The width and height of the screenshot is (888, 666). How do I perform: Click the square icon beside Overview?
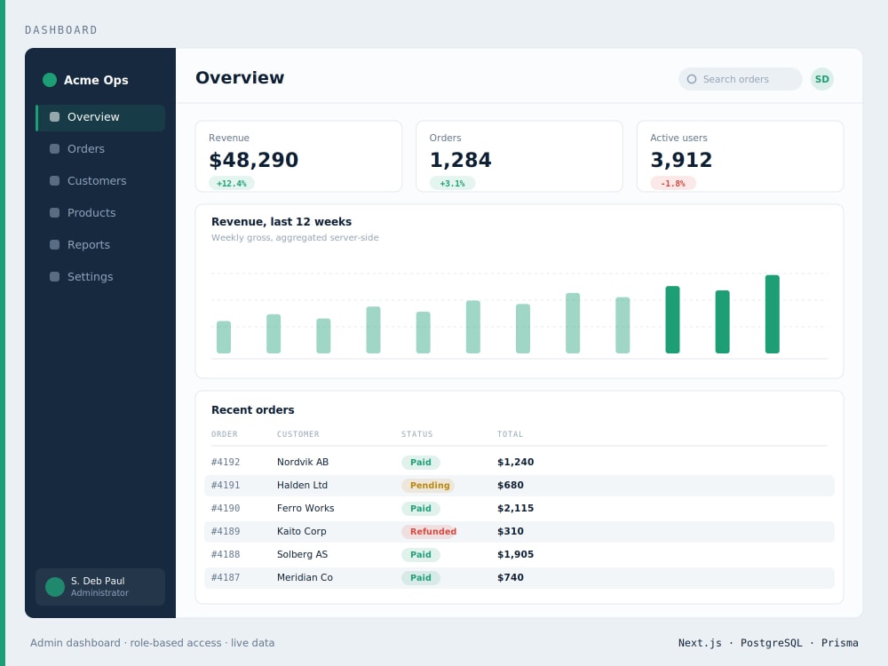pyautogui.click(x=54, y=116)
